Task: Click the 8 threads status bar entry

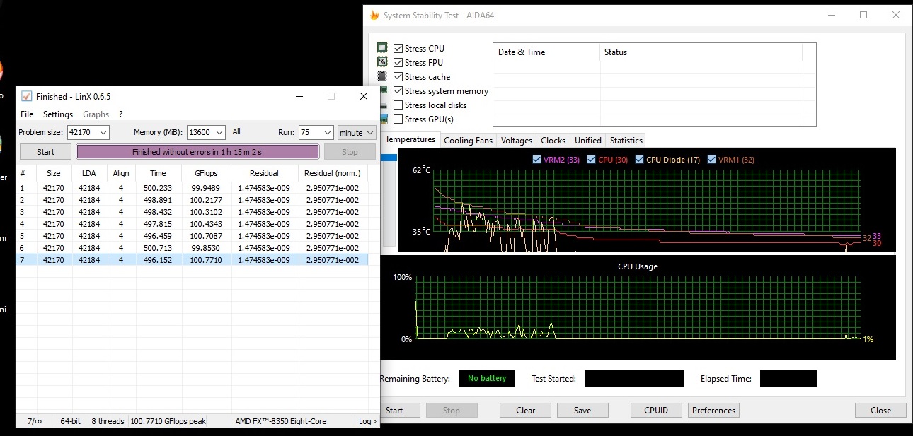Action: (x=108, y=421)
